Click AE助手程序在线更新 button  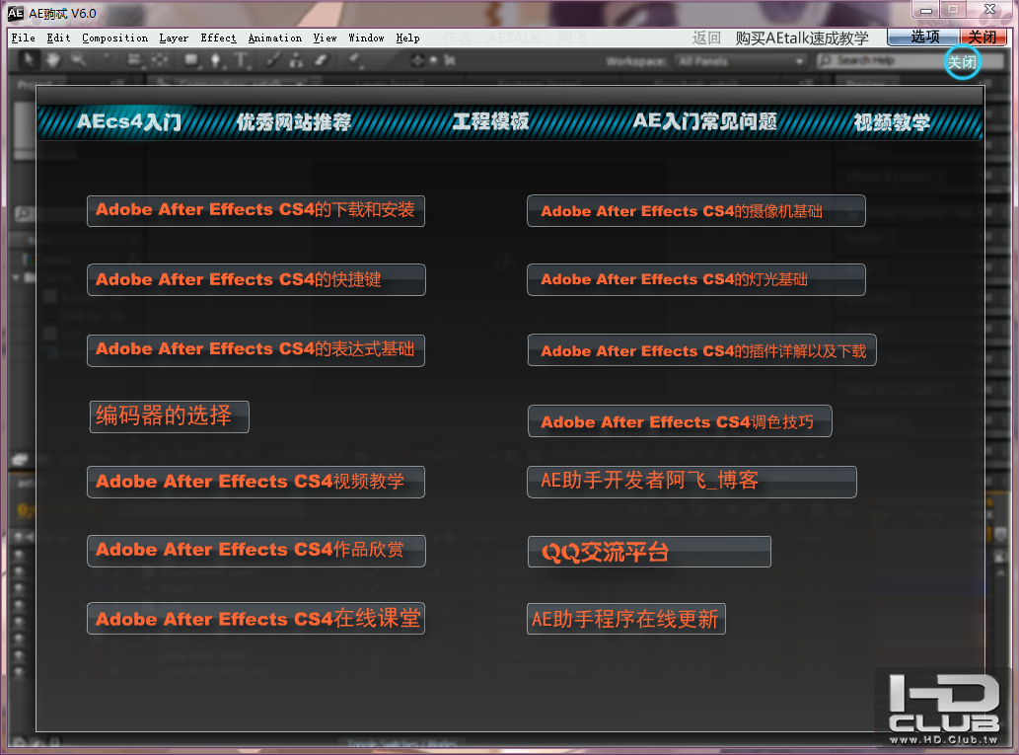(x=625, y=619)
